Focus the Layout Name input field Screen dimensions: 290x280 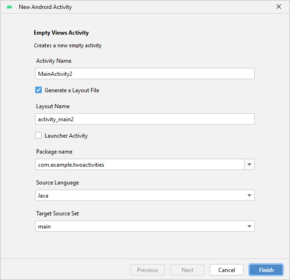click(145, 119)
